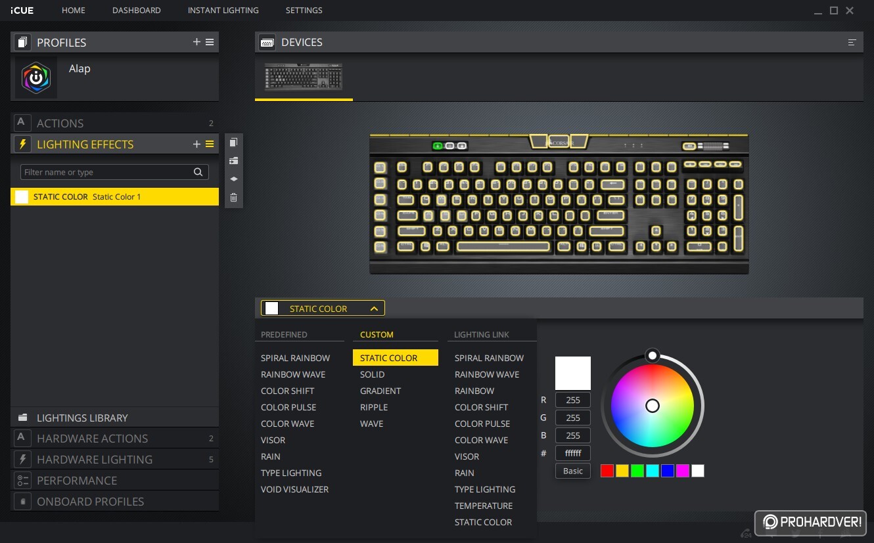Select the Alap profile icon
This screenshot has width=874, height=543.
pos(36,77)
